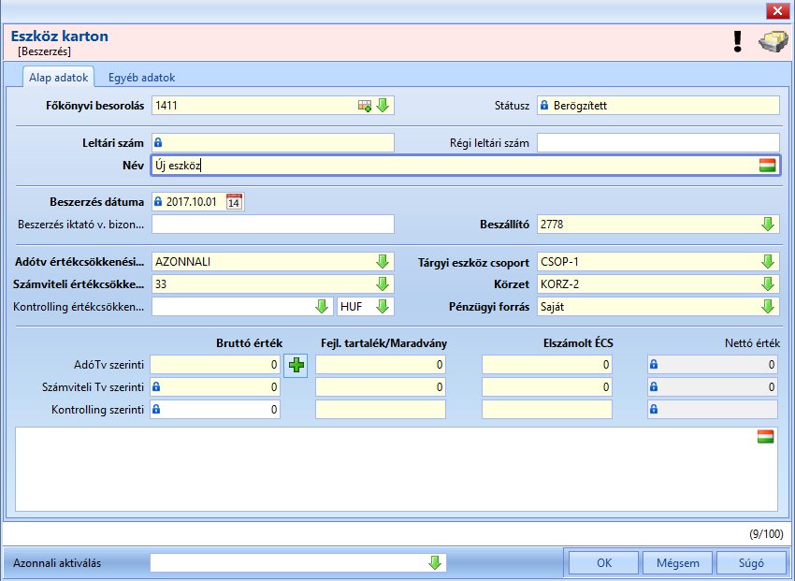The image size is (795, 581).
Task: Click the lock icon in Státusz field
Action: (544, 105)
